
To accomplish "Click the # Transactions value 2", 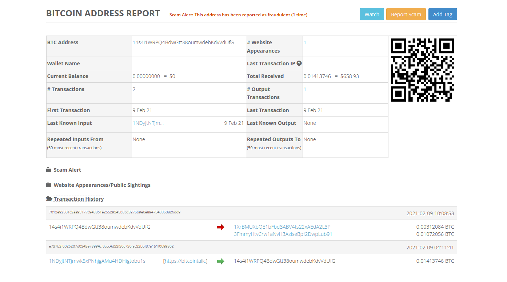I will click(x=134, y=89).
